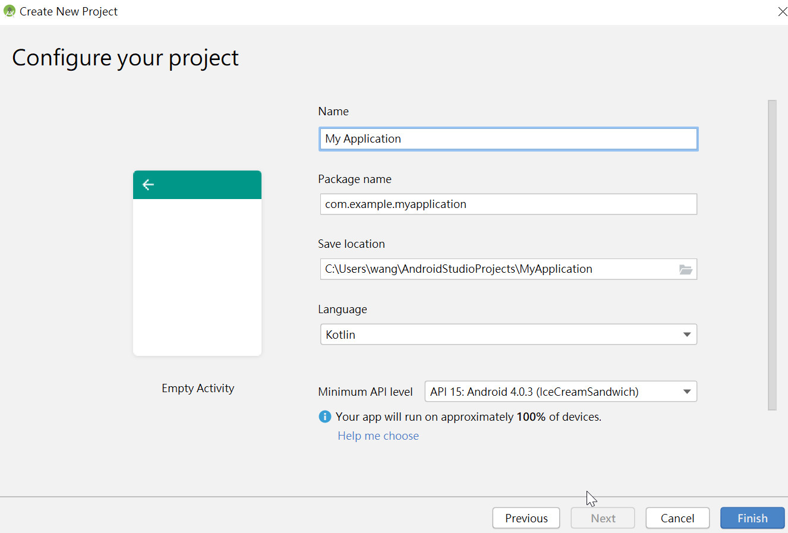Image resolution: width=788 pixels, height=533 pixels.
Task: Click the 'Create New Project' window title
Action: tap(68, 11)
